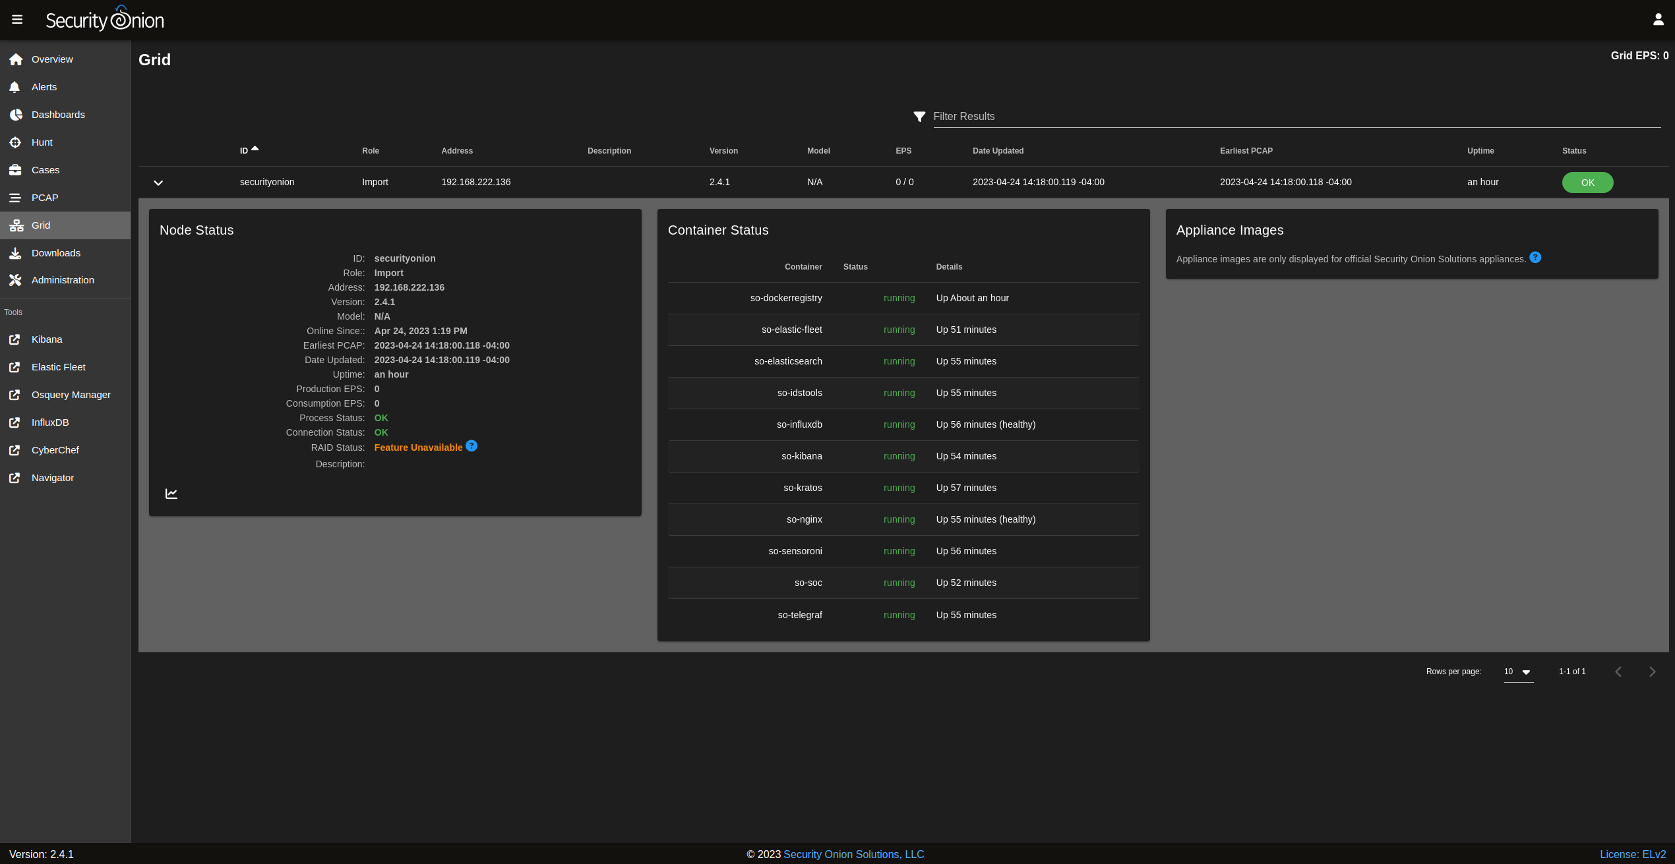Go to next page of grid results
This screenshot has width=1675, height=864.
coord(1653,672)
